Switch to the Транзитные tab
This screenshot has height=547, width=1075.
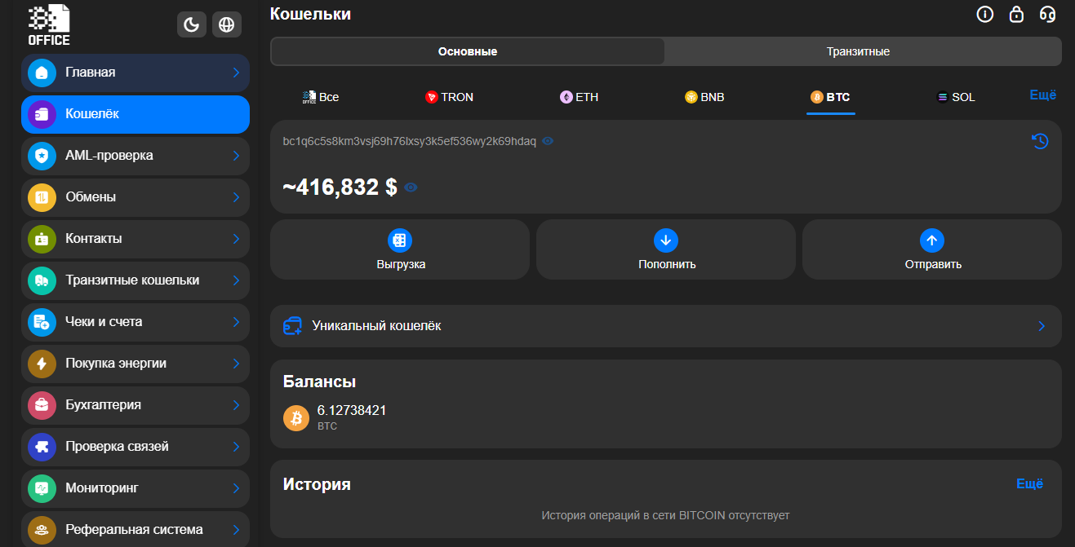coord(858,51)
